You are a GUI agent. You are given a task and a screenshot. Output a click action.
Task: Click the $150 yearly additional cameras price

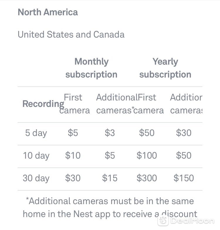184,178
